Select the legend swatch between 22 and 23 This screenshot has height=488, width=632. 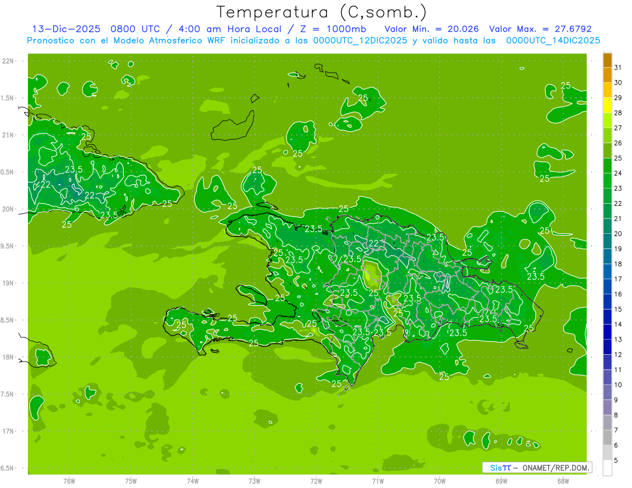point(607,196)
